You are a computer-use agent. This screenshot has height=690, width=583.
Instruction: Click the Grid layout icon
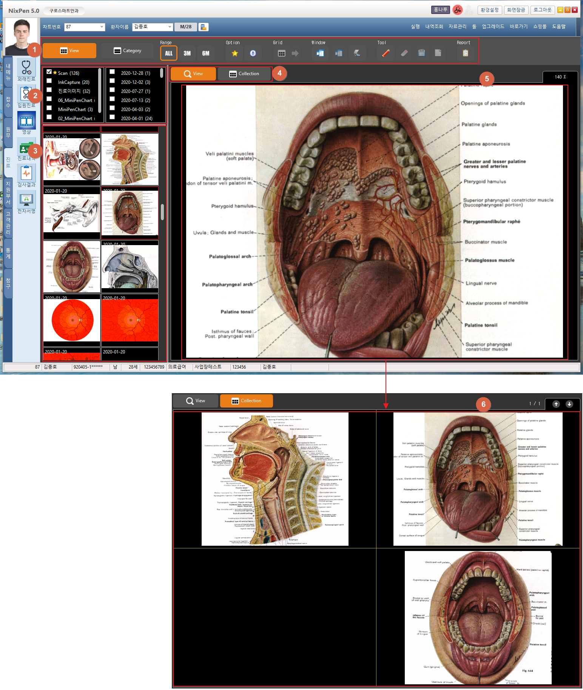(281, 53)
